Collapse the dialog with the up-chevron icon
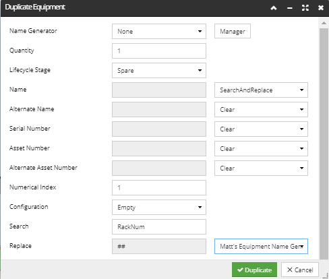Viewport: 329px width, 279px height. 274,8
